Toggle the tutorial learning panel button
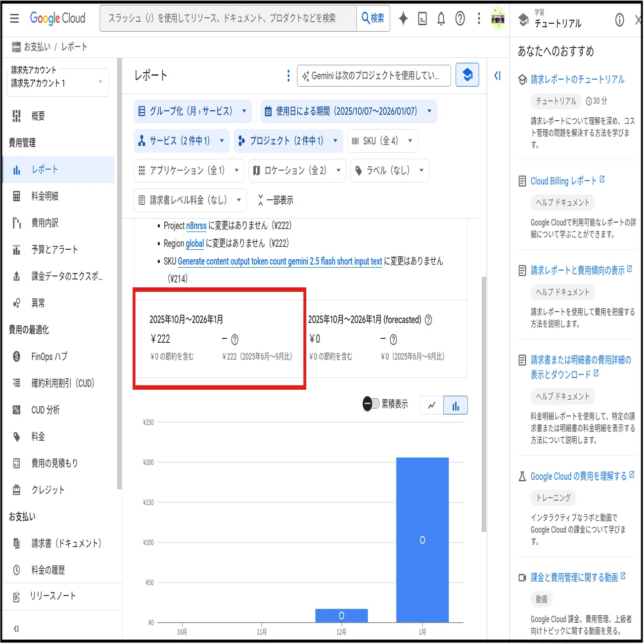 [x=467, y=75]
